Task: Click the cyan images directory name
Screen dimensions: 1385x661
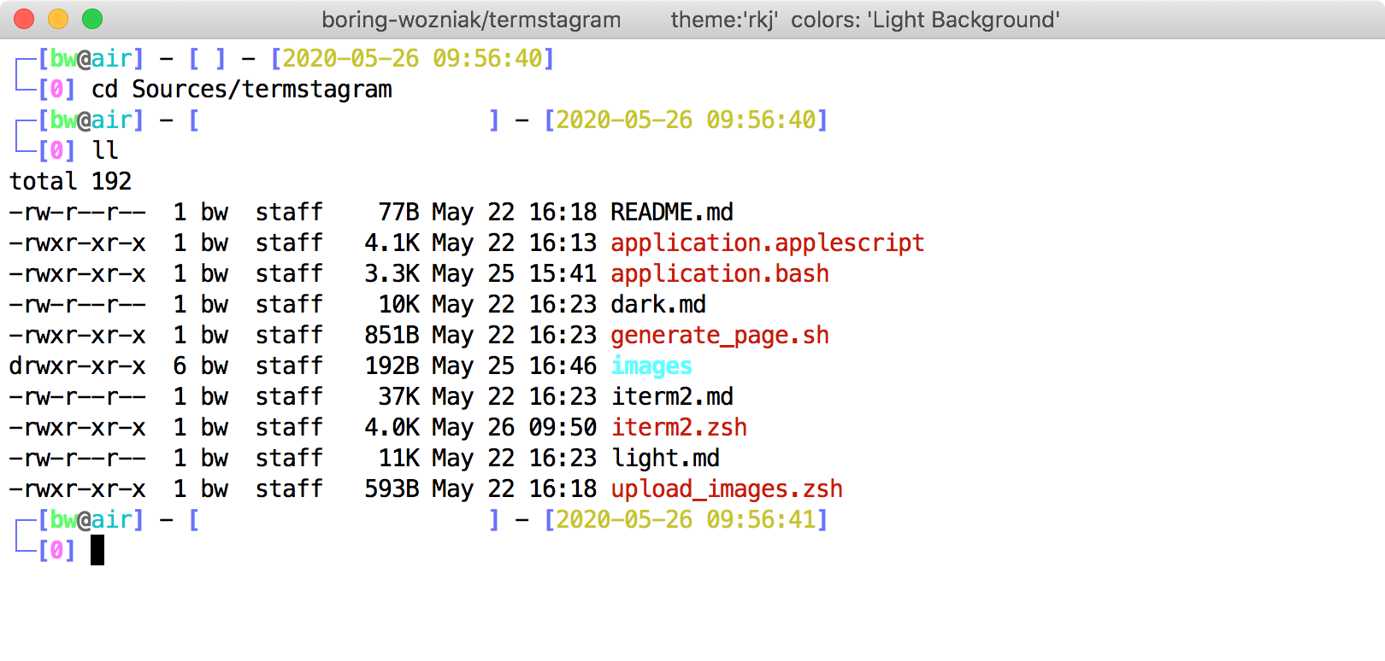Action: [651, 366]
